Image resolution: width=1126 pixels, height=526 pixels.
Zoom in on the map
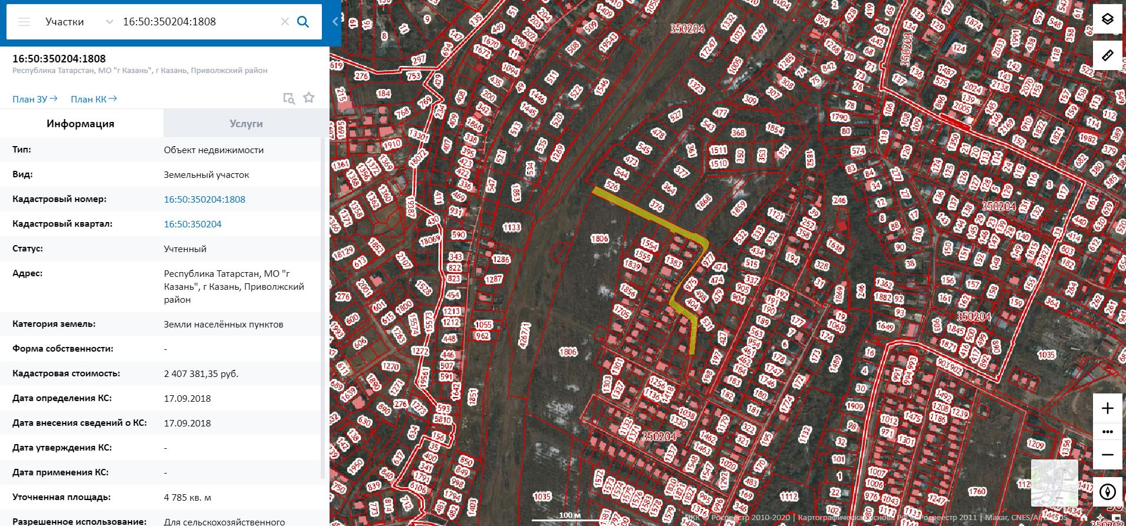pos(1107,408)
